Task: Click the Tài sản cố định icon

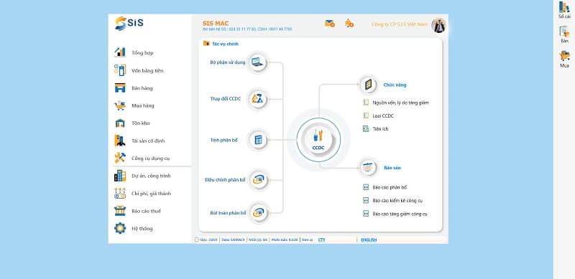Action: click(x=120, y=141)
